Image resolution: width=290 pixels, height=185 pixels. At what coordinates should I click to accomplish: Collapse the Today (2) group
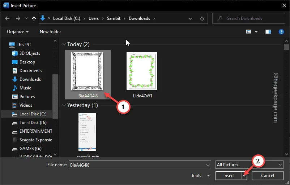pyautogui.click(x=64, y=44)
